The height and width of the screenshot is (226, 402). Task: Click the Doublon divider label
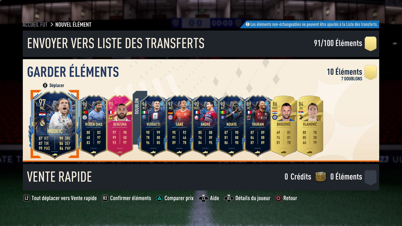coord(137,106)
